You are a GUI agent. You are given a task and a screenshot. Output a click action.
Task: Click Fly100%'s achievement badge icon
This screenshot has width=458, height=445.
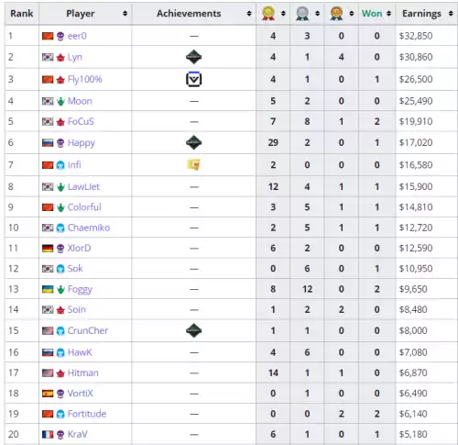point(194,79)
